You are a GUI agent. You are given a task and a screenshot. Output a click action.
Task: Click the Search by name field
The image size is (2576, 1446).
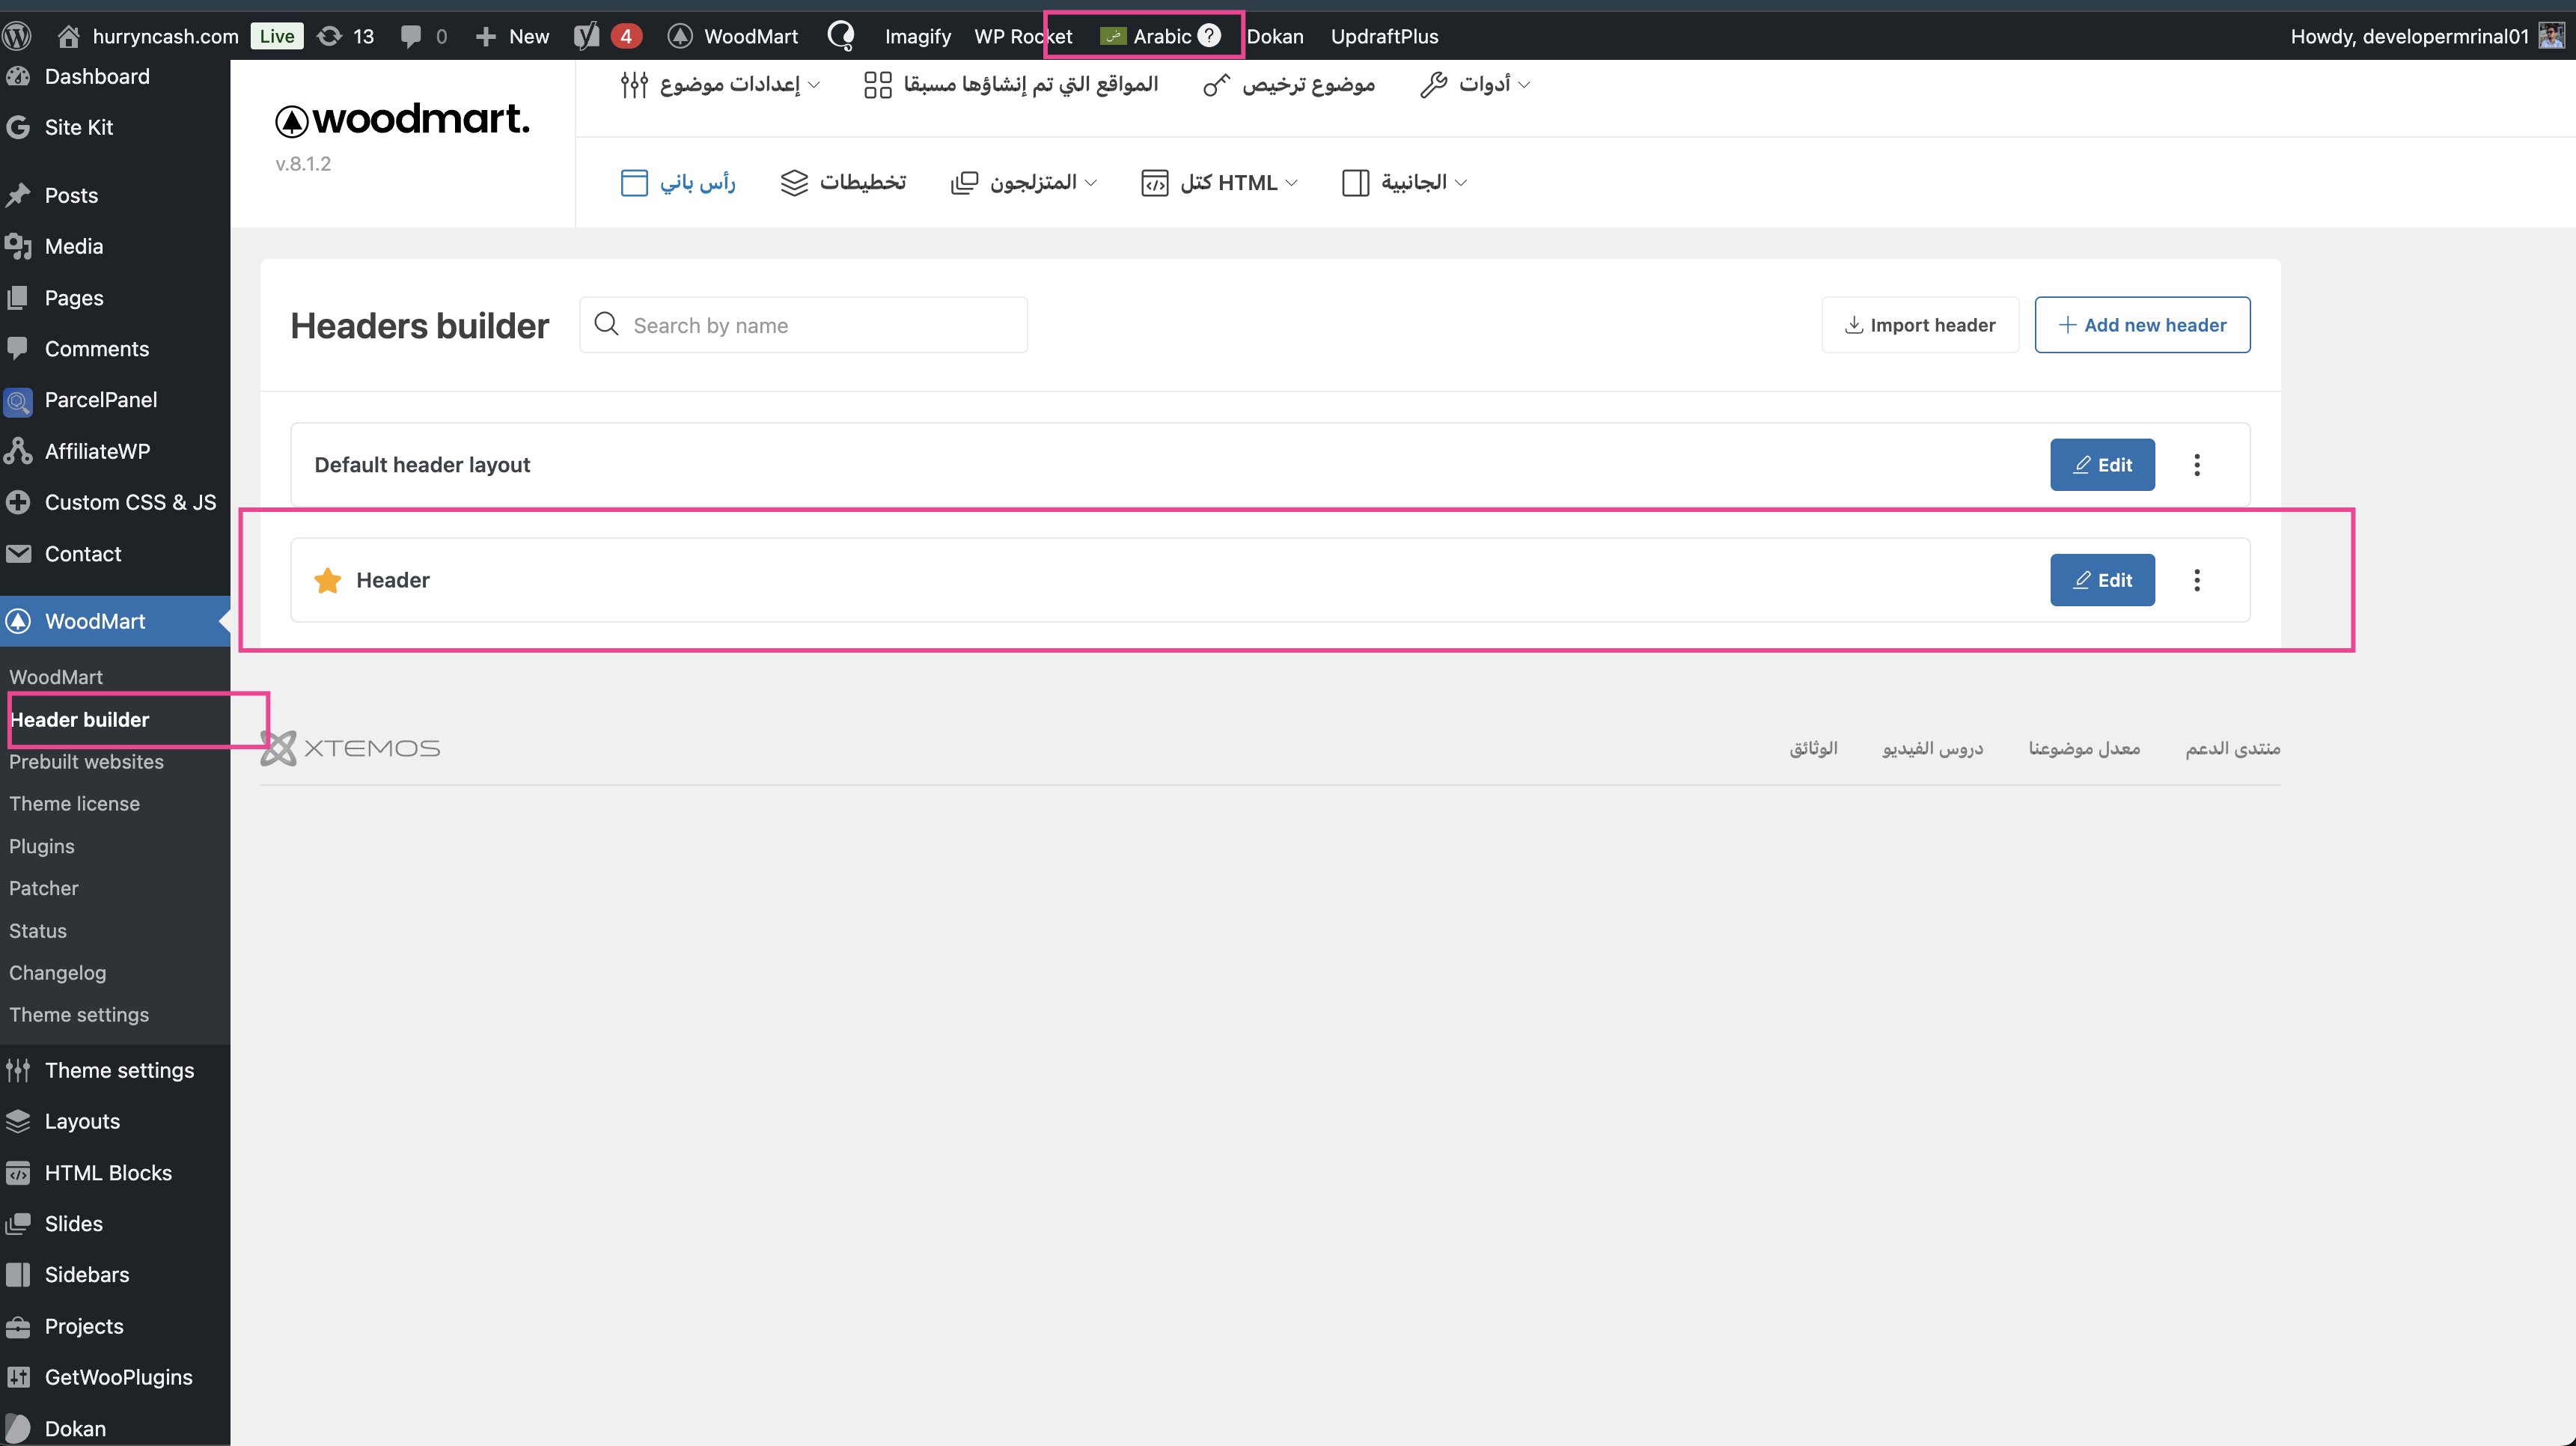click(x=803, y=325)
